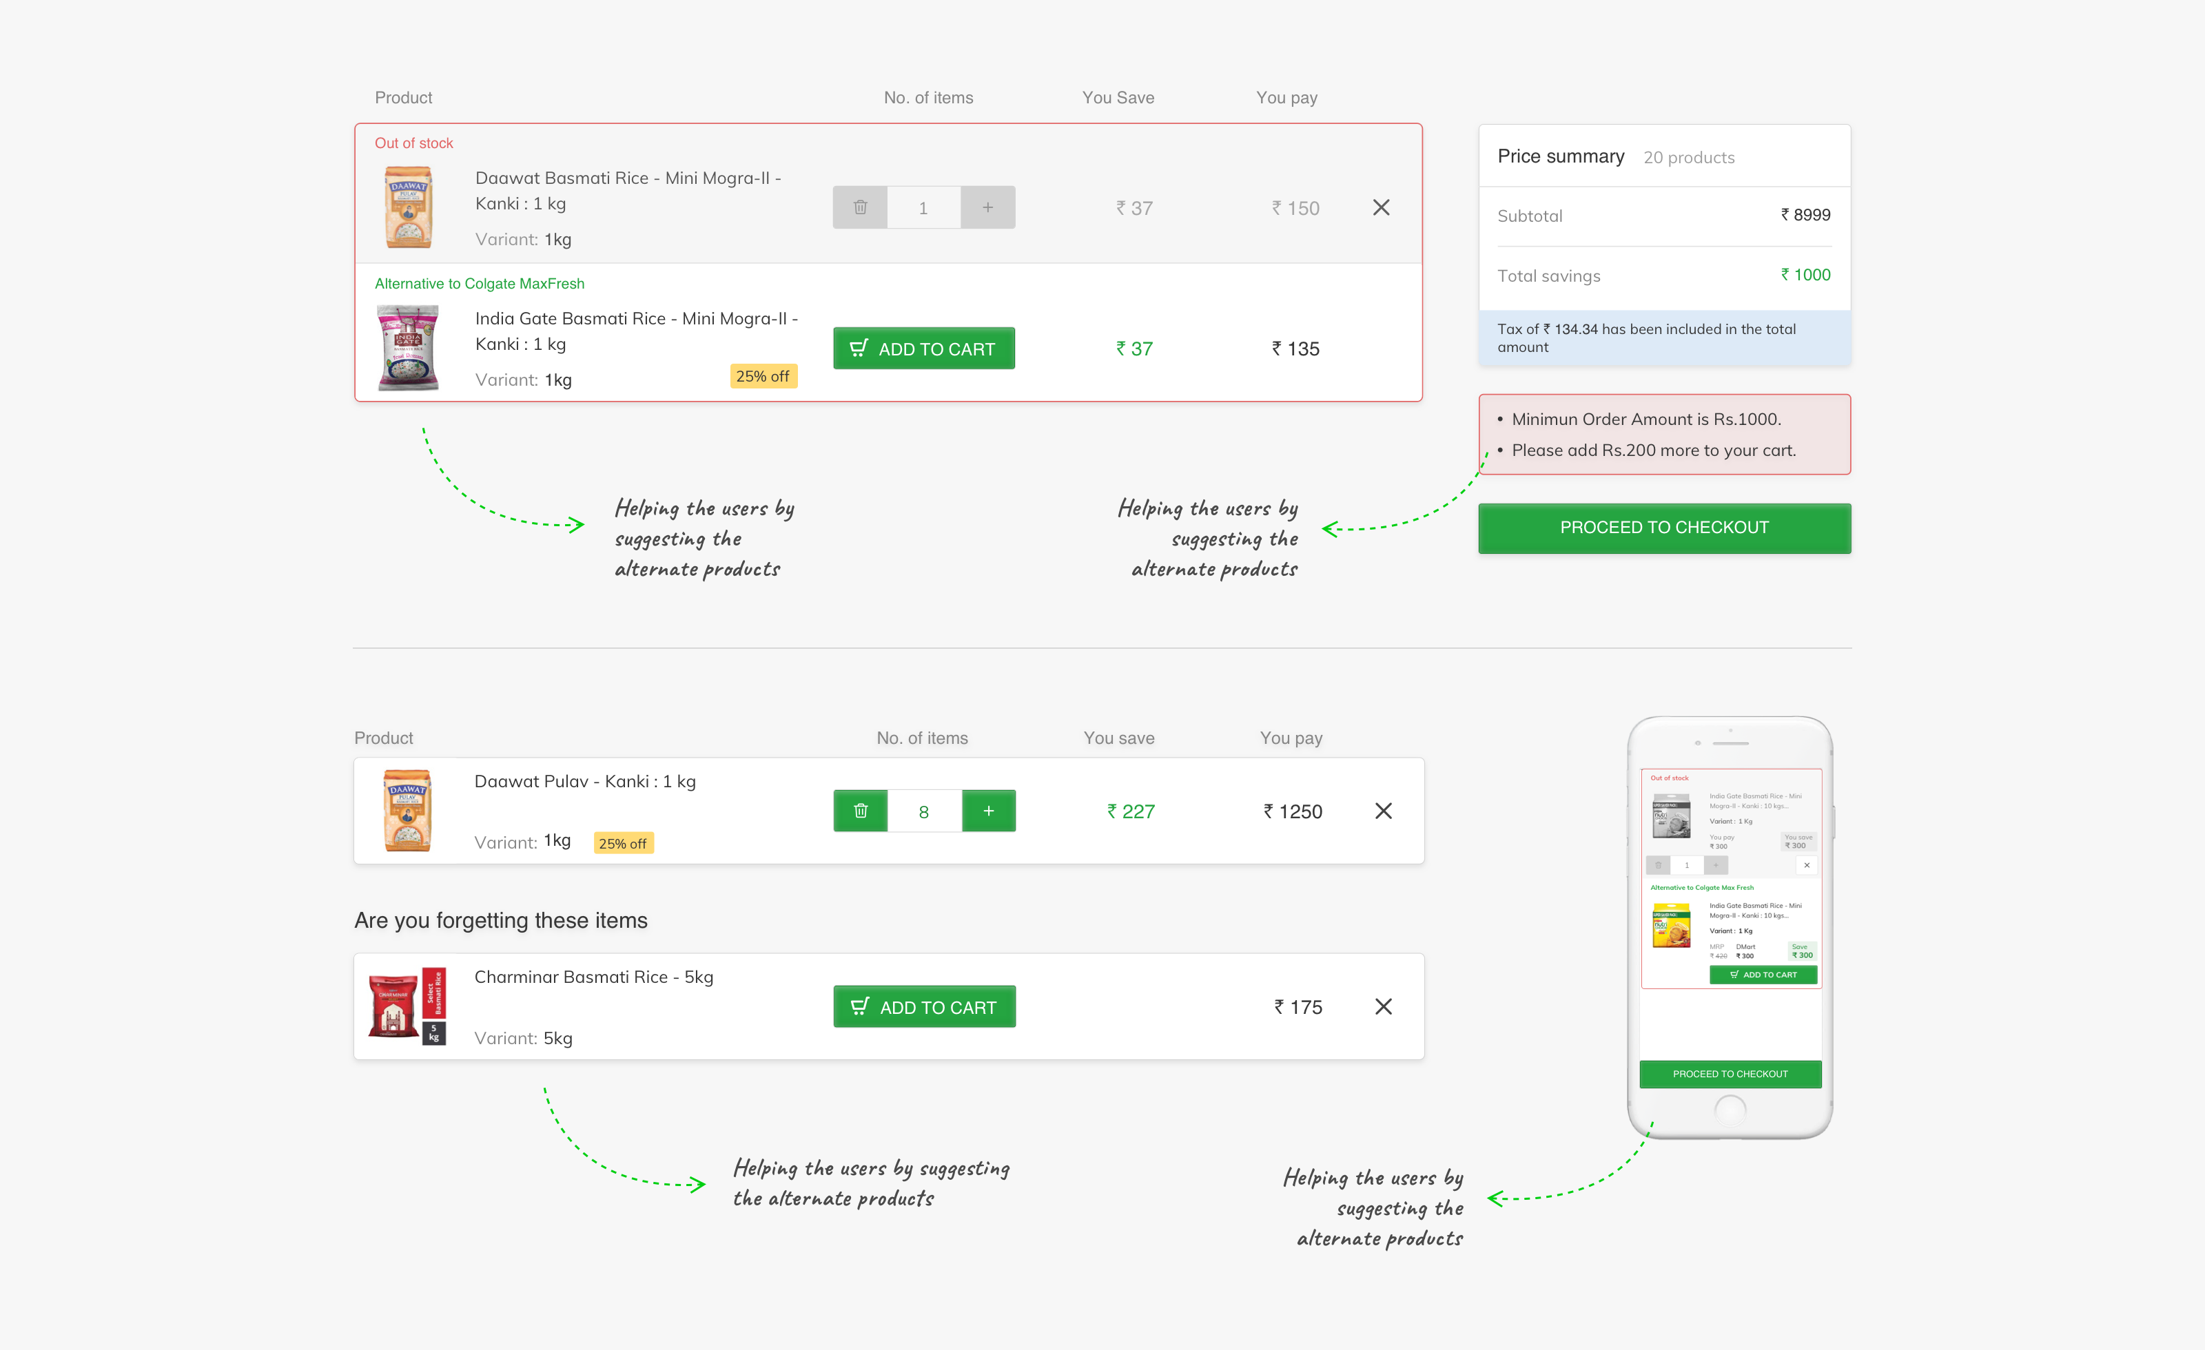
Task: Remove Daawat Pulav with the X icon
Action: [x=1384, y=811]
